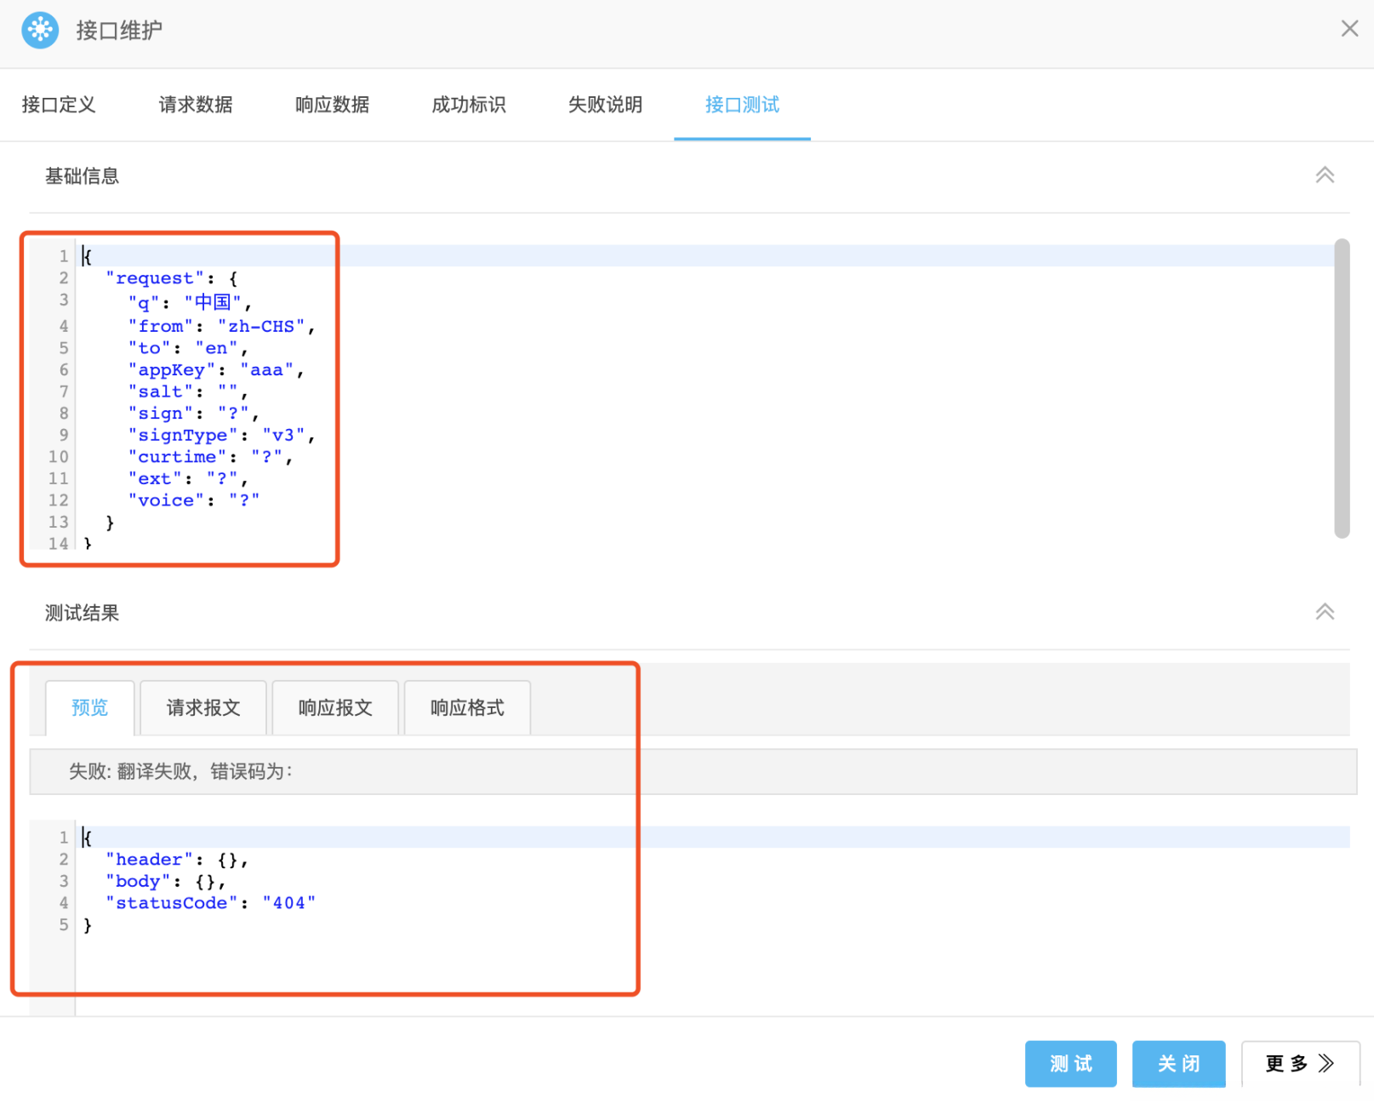The width and height of the screenshot is (1374, 1109).
Task: Expand the 更多 options button
Action: 1300,1063
